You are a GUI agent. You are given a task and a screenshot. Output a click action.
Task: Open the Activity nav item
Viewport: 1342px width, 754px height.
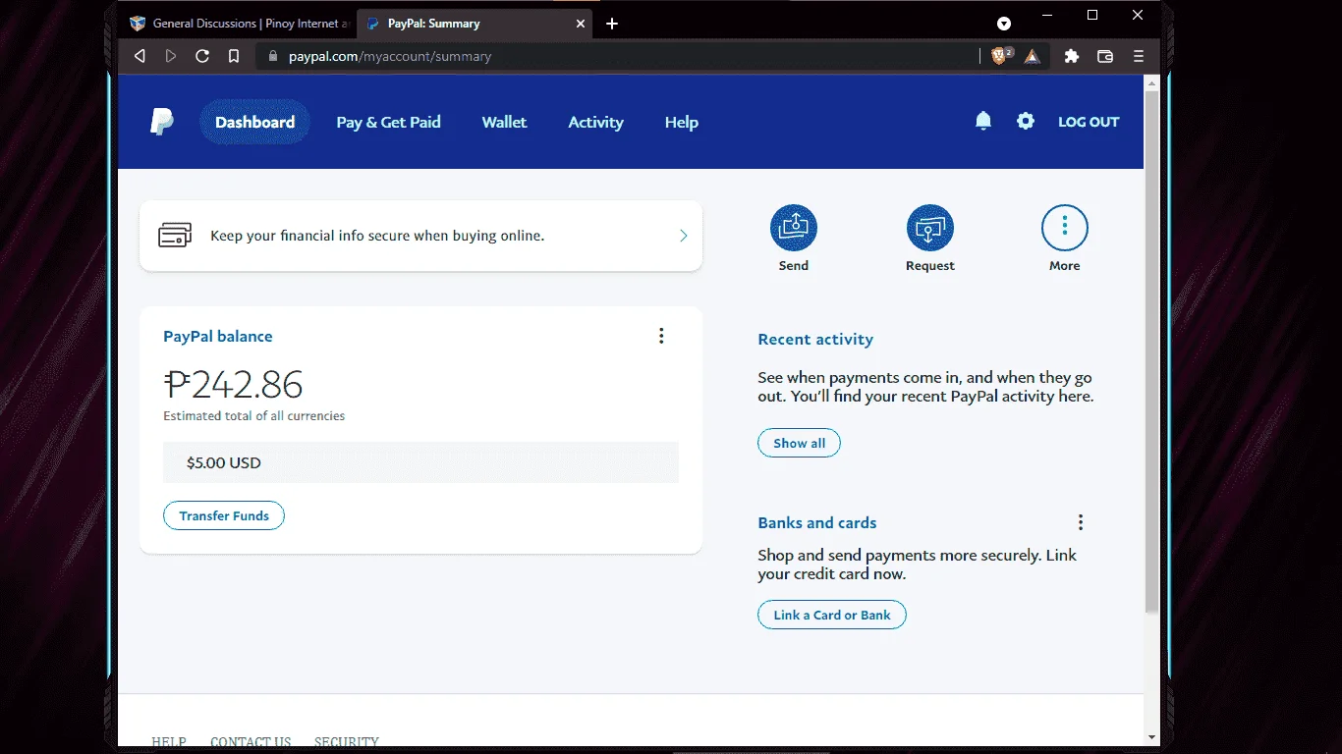595,122
